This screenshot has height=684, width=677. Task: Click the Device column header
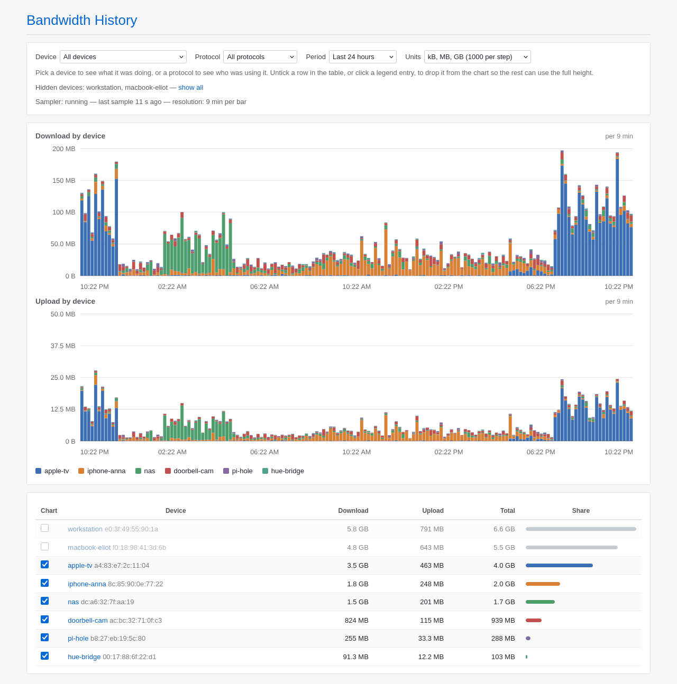point(176,511)
